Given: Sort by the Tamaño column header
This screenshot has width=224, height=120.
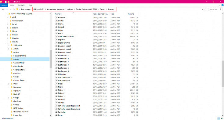Looking at the screenshot, I should [131, 14].
